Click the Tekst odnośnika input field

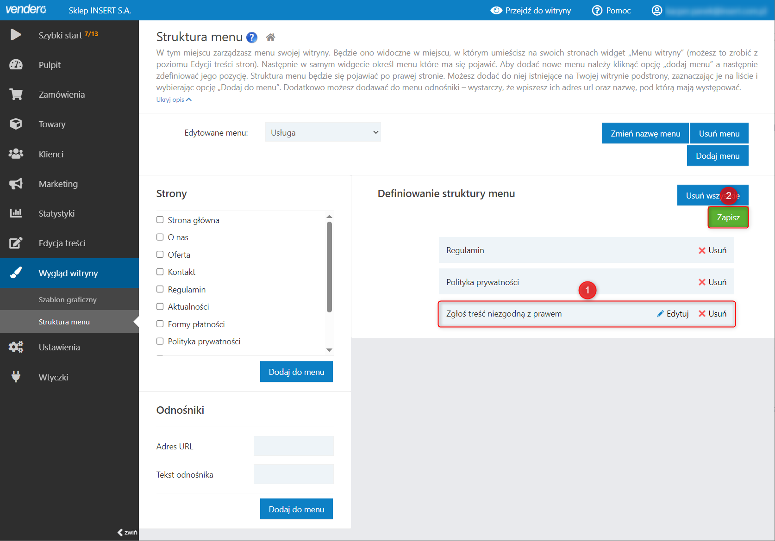tap(294, 474)
